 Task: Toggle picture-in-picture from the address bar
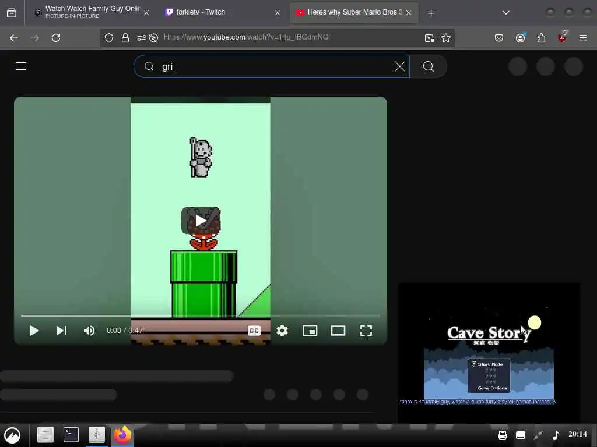[430, 38]
